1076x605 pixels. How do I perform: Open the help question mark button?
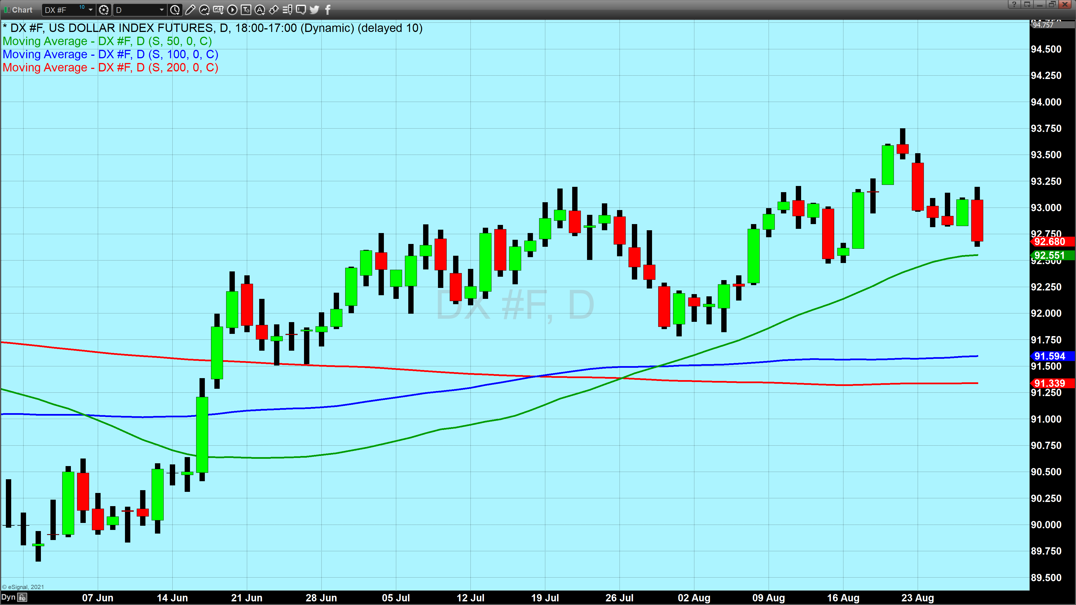click(1014, 4)
